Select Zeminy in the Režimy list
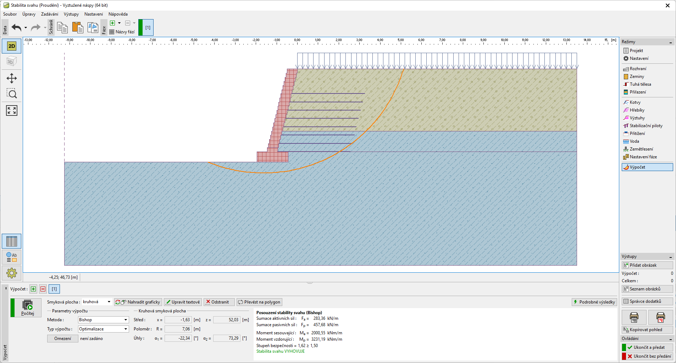The image size is (676, 363). [637, 76]
